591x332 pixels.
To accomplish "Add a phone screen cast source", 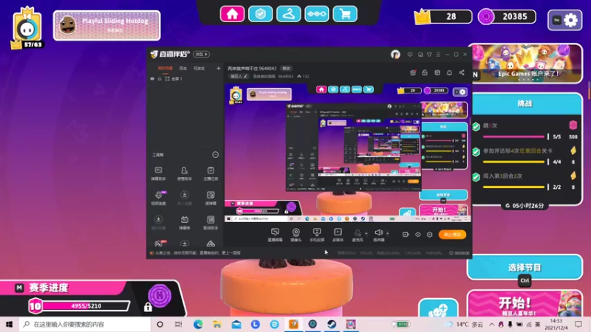I will point(317,235).
